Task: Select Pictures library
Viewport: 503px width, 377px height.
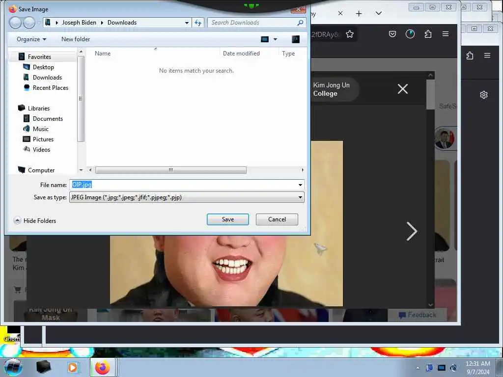Action: [x=43, y=139]
